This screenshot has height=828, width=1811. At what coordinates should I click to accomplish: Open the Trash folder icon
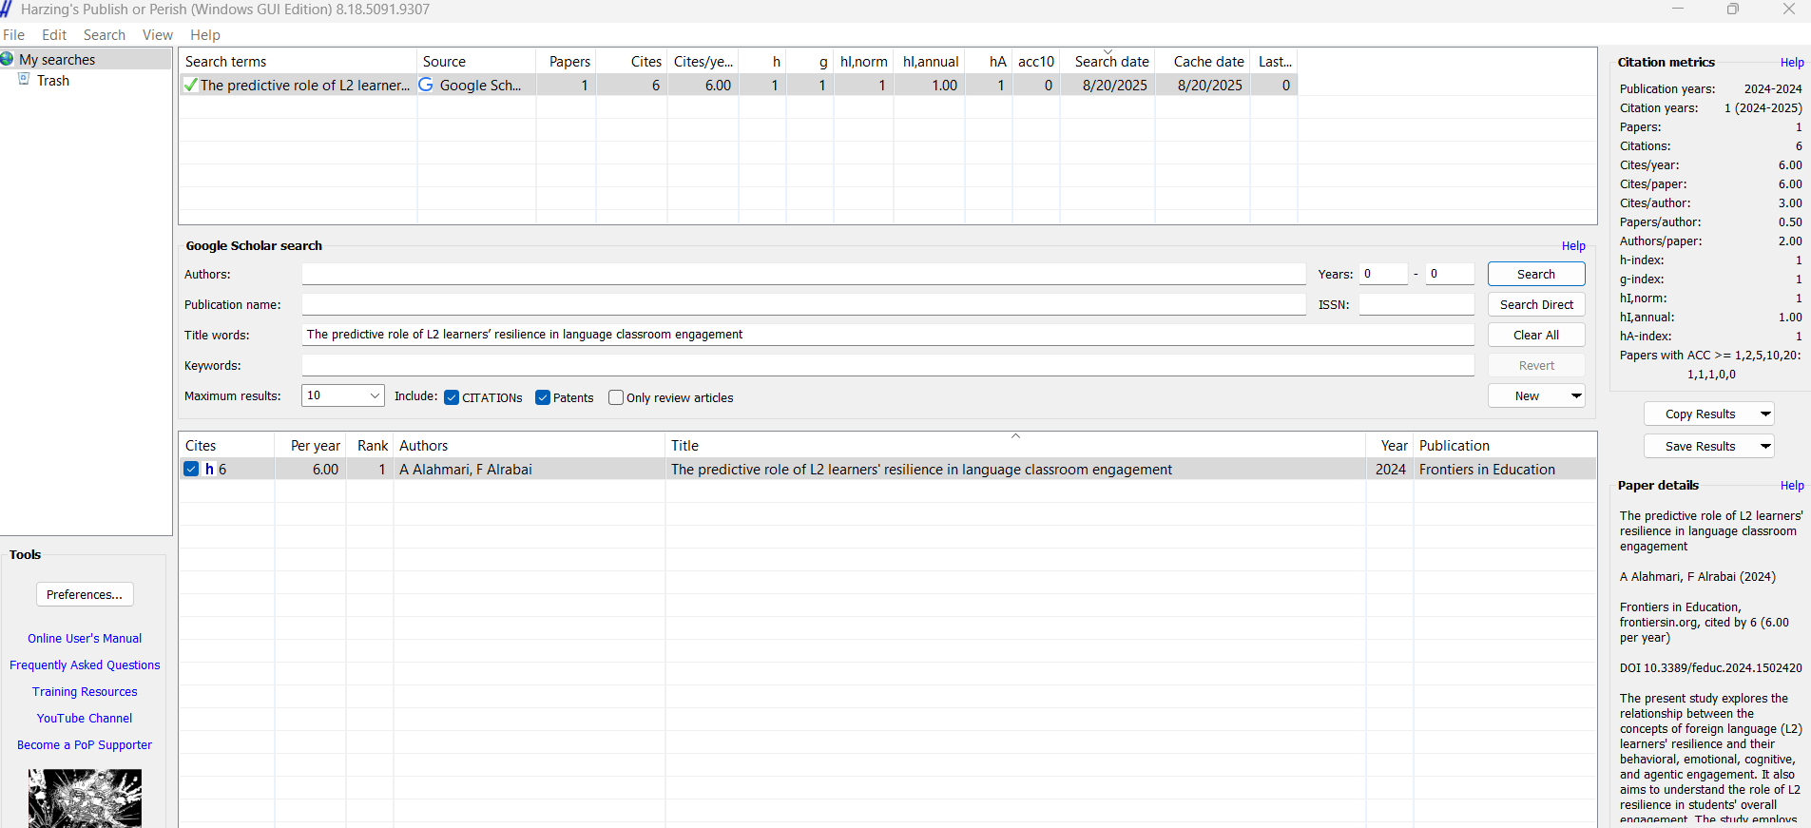(x=25, y=79)
